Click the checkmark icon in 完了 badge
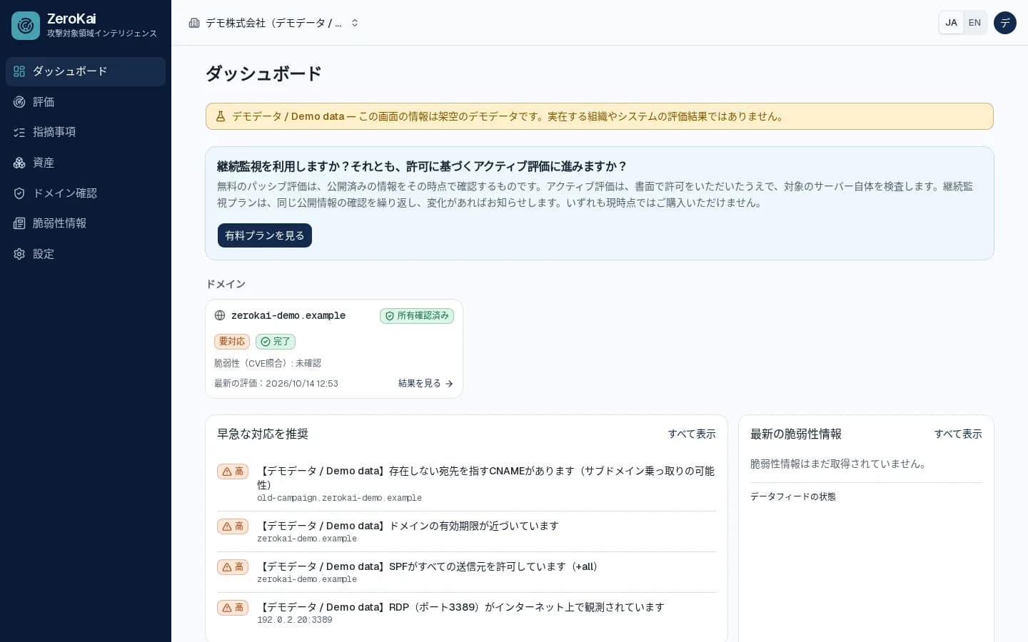Viewport: 1028px width, 642px height. coord(266,342)
